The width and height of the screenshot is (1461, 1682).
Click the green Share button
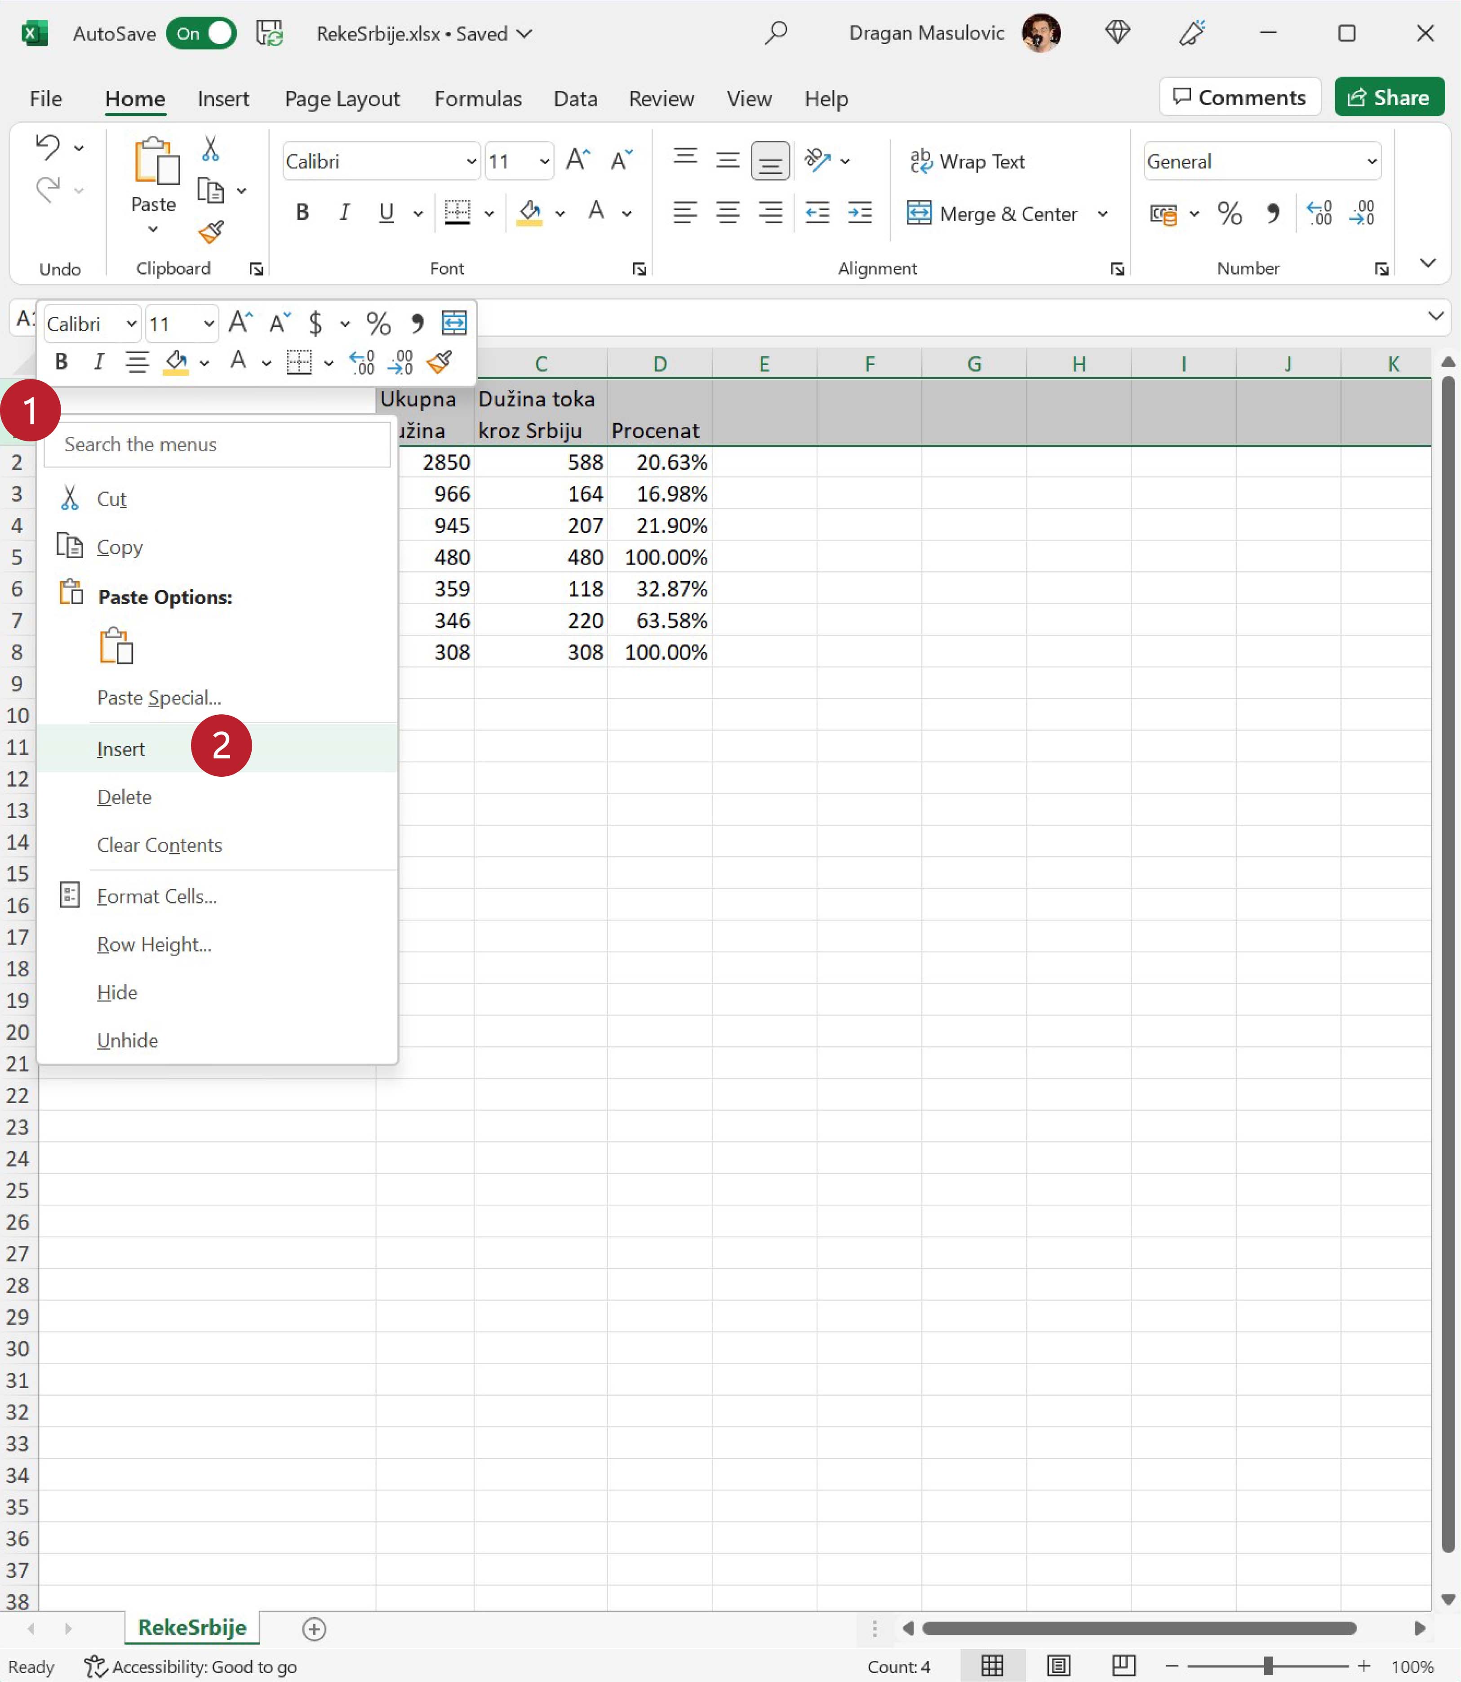coord(1389,97)
